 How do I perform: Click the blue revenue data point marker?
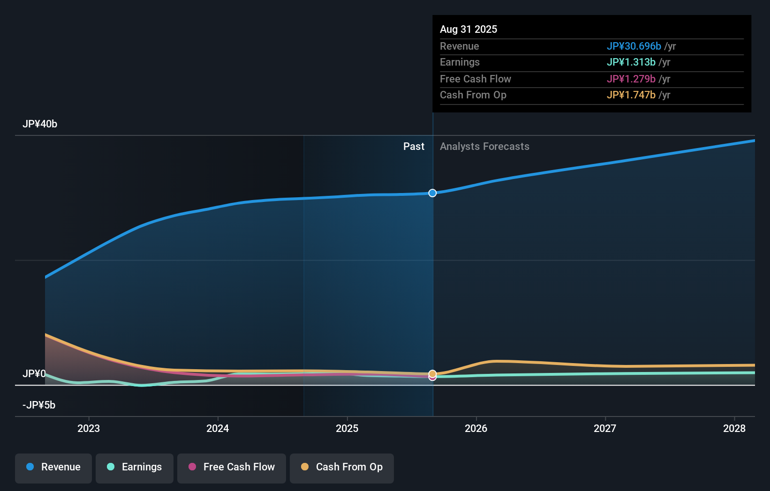[x=432, y=193]
